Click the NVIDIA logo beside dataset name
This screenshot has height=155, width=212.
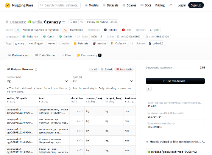30,22
